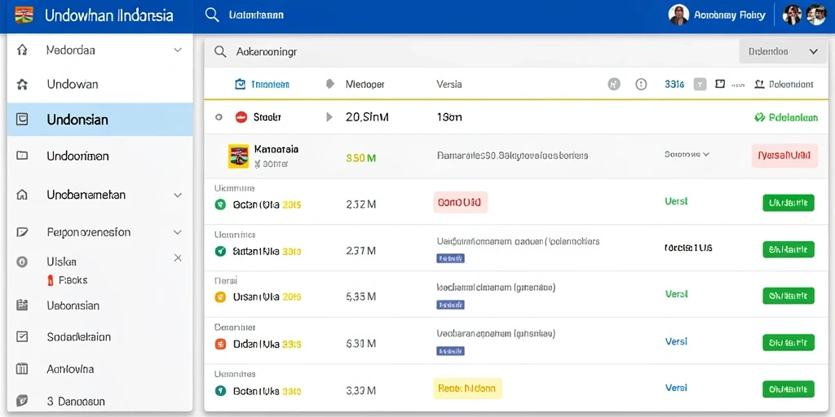Click the Dolooniont link in the toolbar
The height and width of the screenshot is (417, 835).
(784, 84)
